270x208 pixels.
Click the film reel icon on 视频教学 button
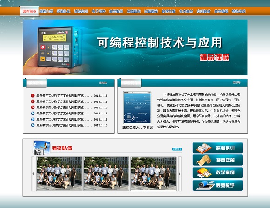coord(205,185)
